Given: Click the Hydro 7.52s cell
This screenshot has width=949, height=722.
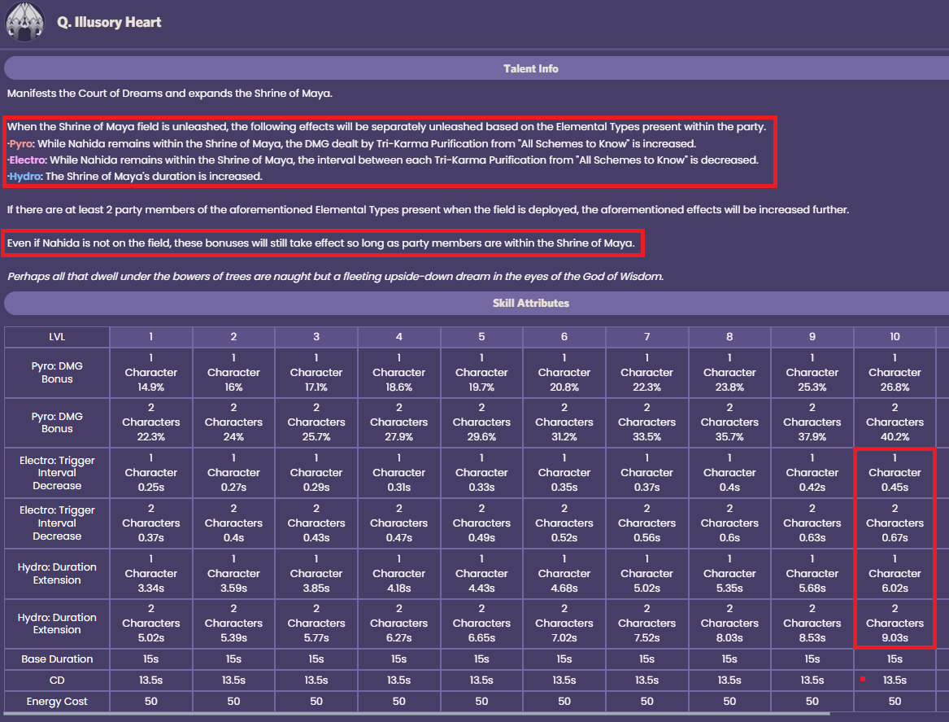Looking at the screenshot, I should [x=646, y=624].
